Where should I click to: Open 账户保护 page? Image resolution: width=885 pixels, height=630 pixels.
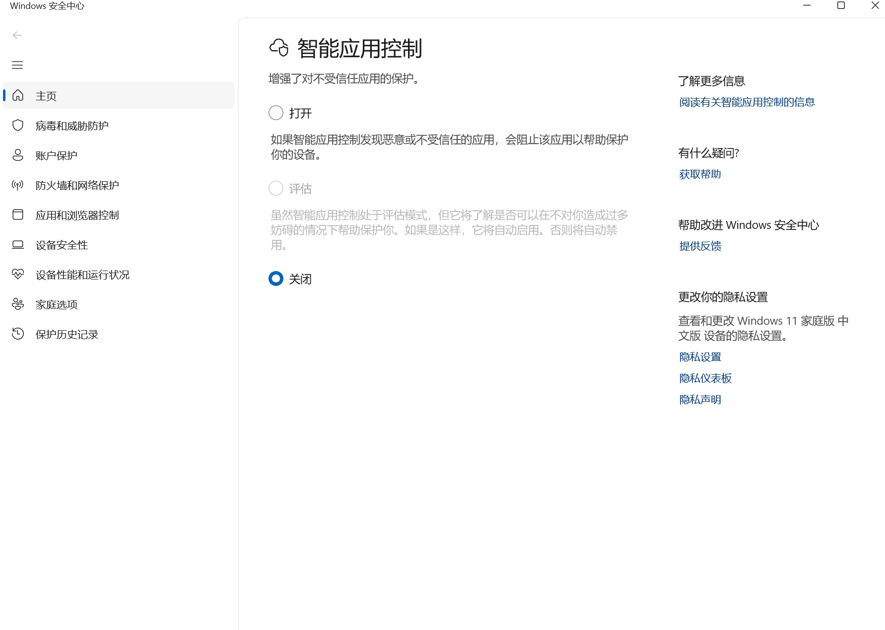coord(119,155)
